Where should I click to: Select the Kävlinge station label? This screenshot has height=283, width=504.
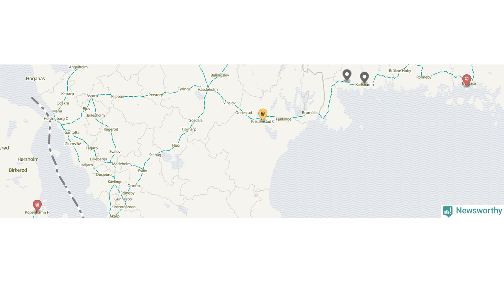coord(115,182)
